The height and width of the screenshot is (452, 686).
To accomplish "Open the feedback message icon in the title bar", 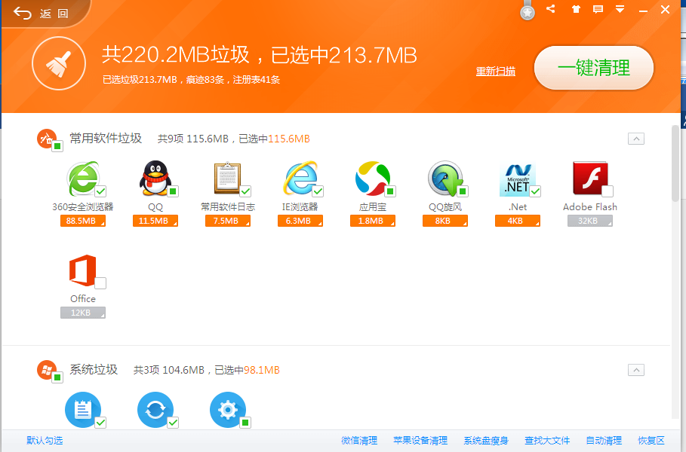I will pos(598,9).
